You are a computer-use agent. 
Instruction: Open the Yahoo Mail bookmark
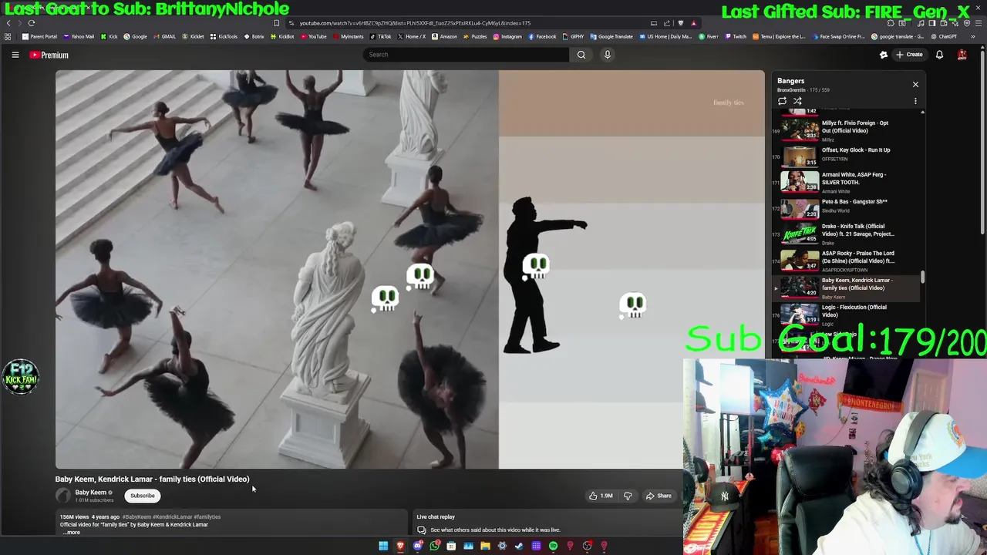click(79, 36)
